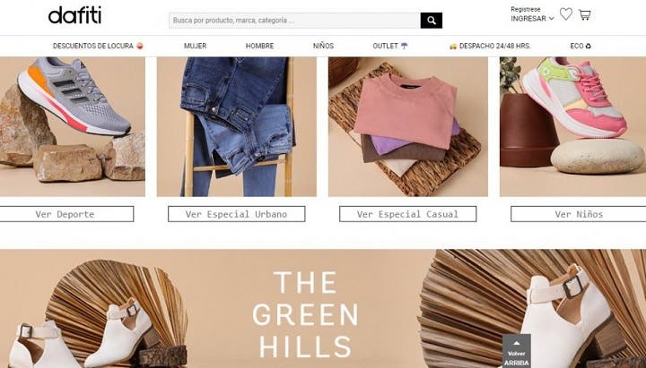Click the magnifier search button
The width and height of the screenshot is (646, 368).
(x=432, y=21)
